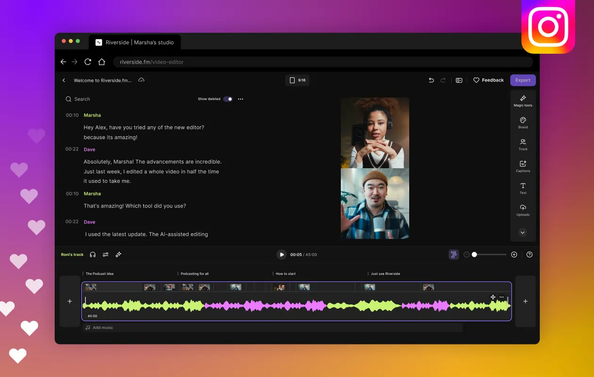Click the headphones icon on Roni's track
This screenshot has width=594, height=377.
[93, 254]
